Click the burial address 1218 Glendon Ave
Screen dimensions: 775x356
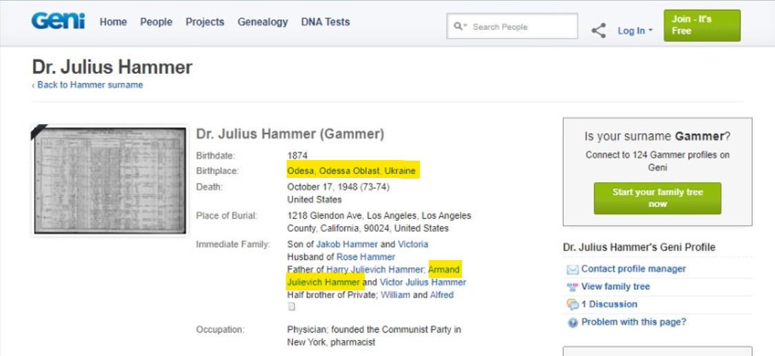coord(325,216)
